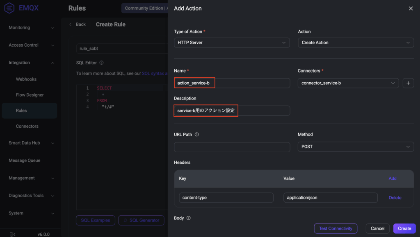
Task: Click the URL Path input field
Action: pos(232,147)
